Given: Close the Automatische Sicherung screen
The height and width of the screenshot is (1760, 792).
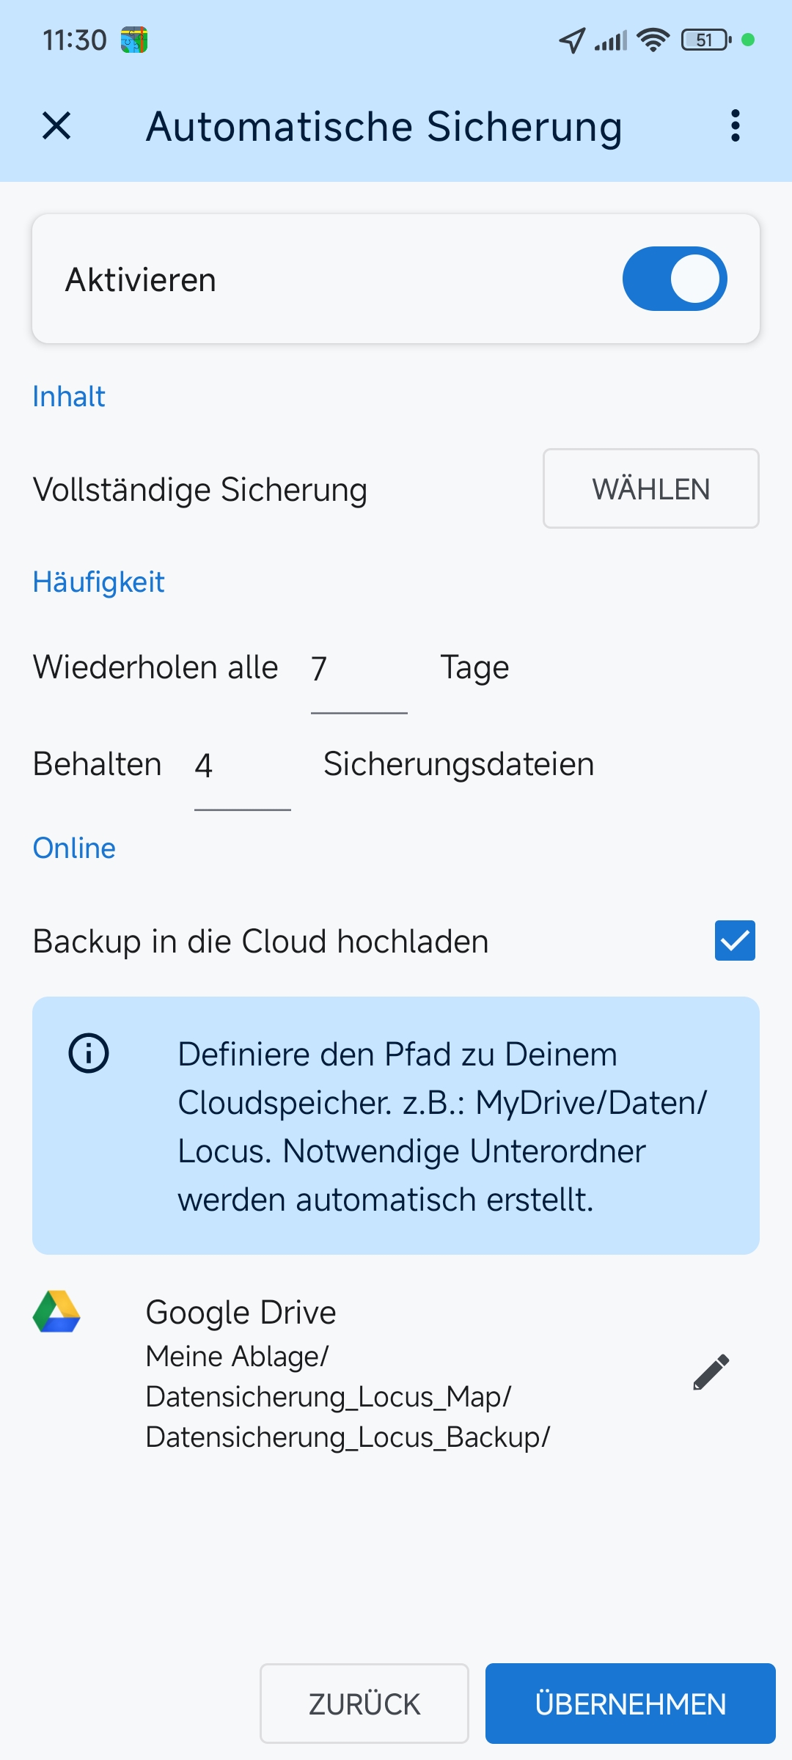Looking at the screenshot, I should (56, 125).
